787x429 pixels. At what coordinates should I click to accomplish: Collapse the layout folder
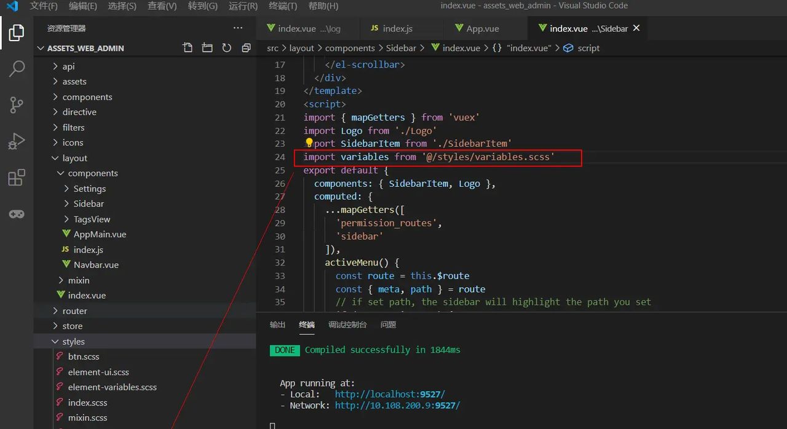tap(74, 158)
